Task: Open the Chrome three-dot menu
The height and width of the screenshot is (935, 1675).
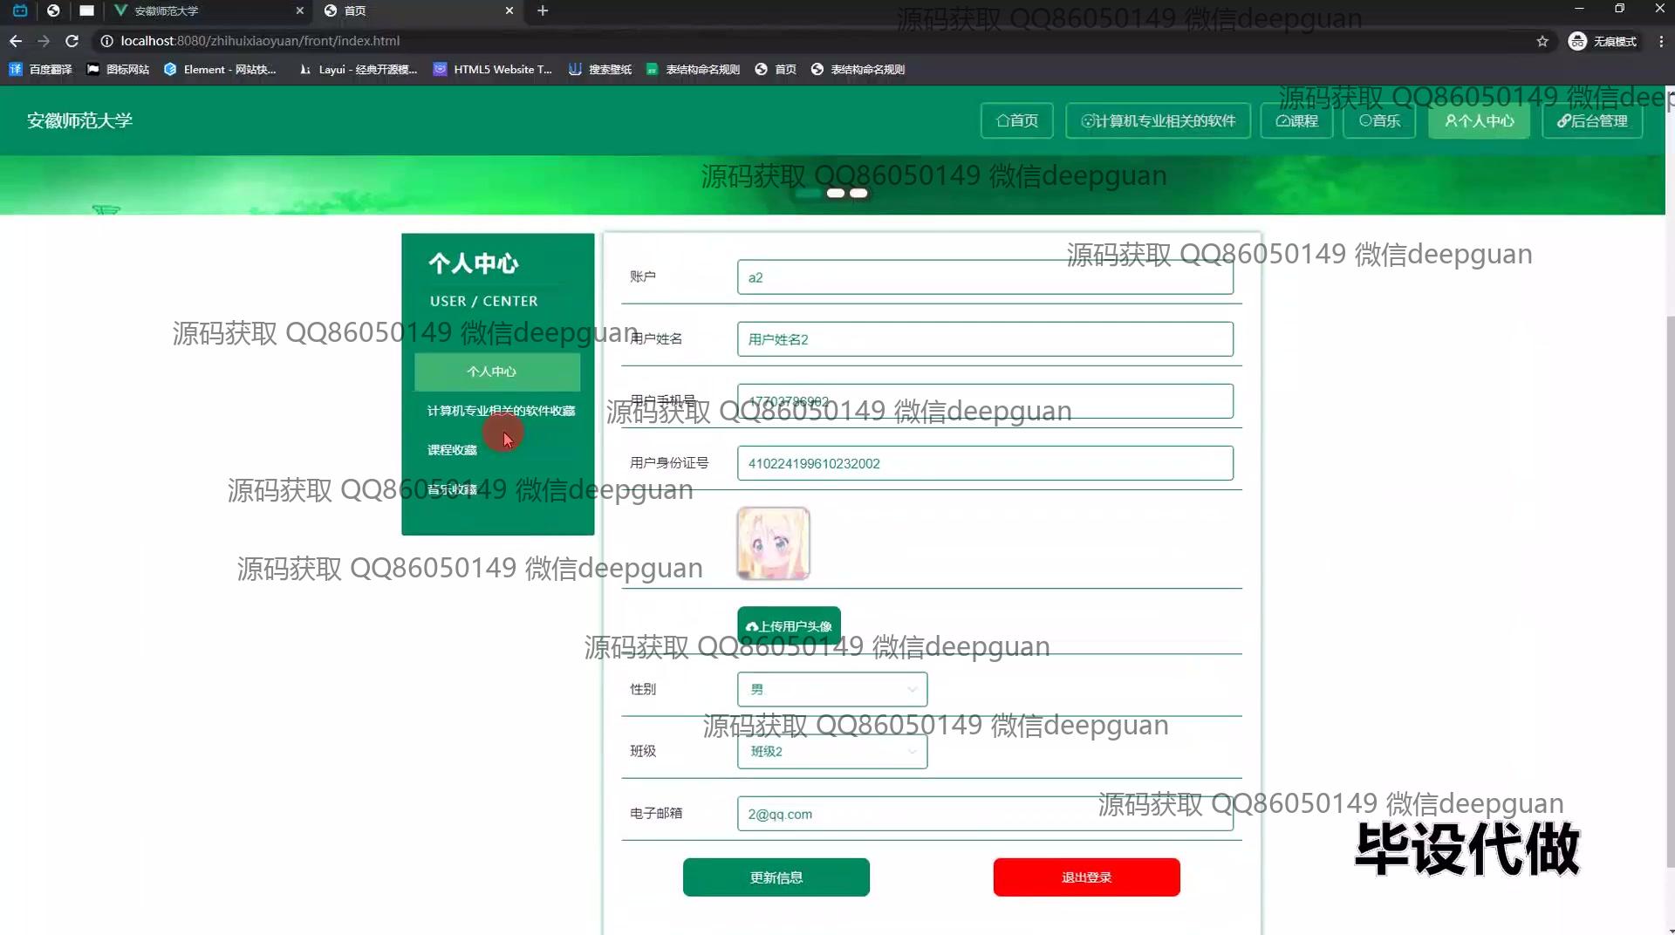Action: 1660,40
